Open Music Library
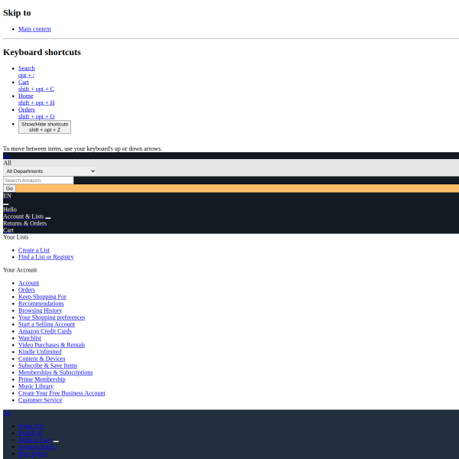 pos(36,386)
